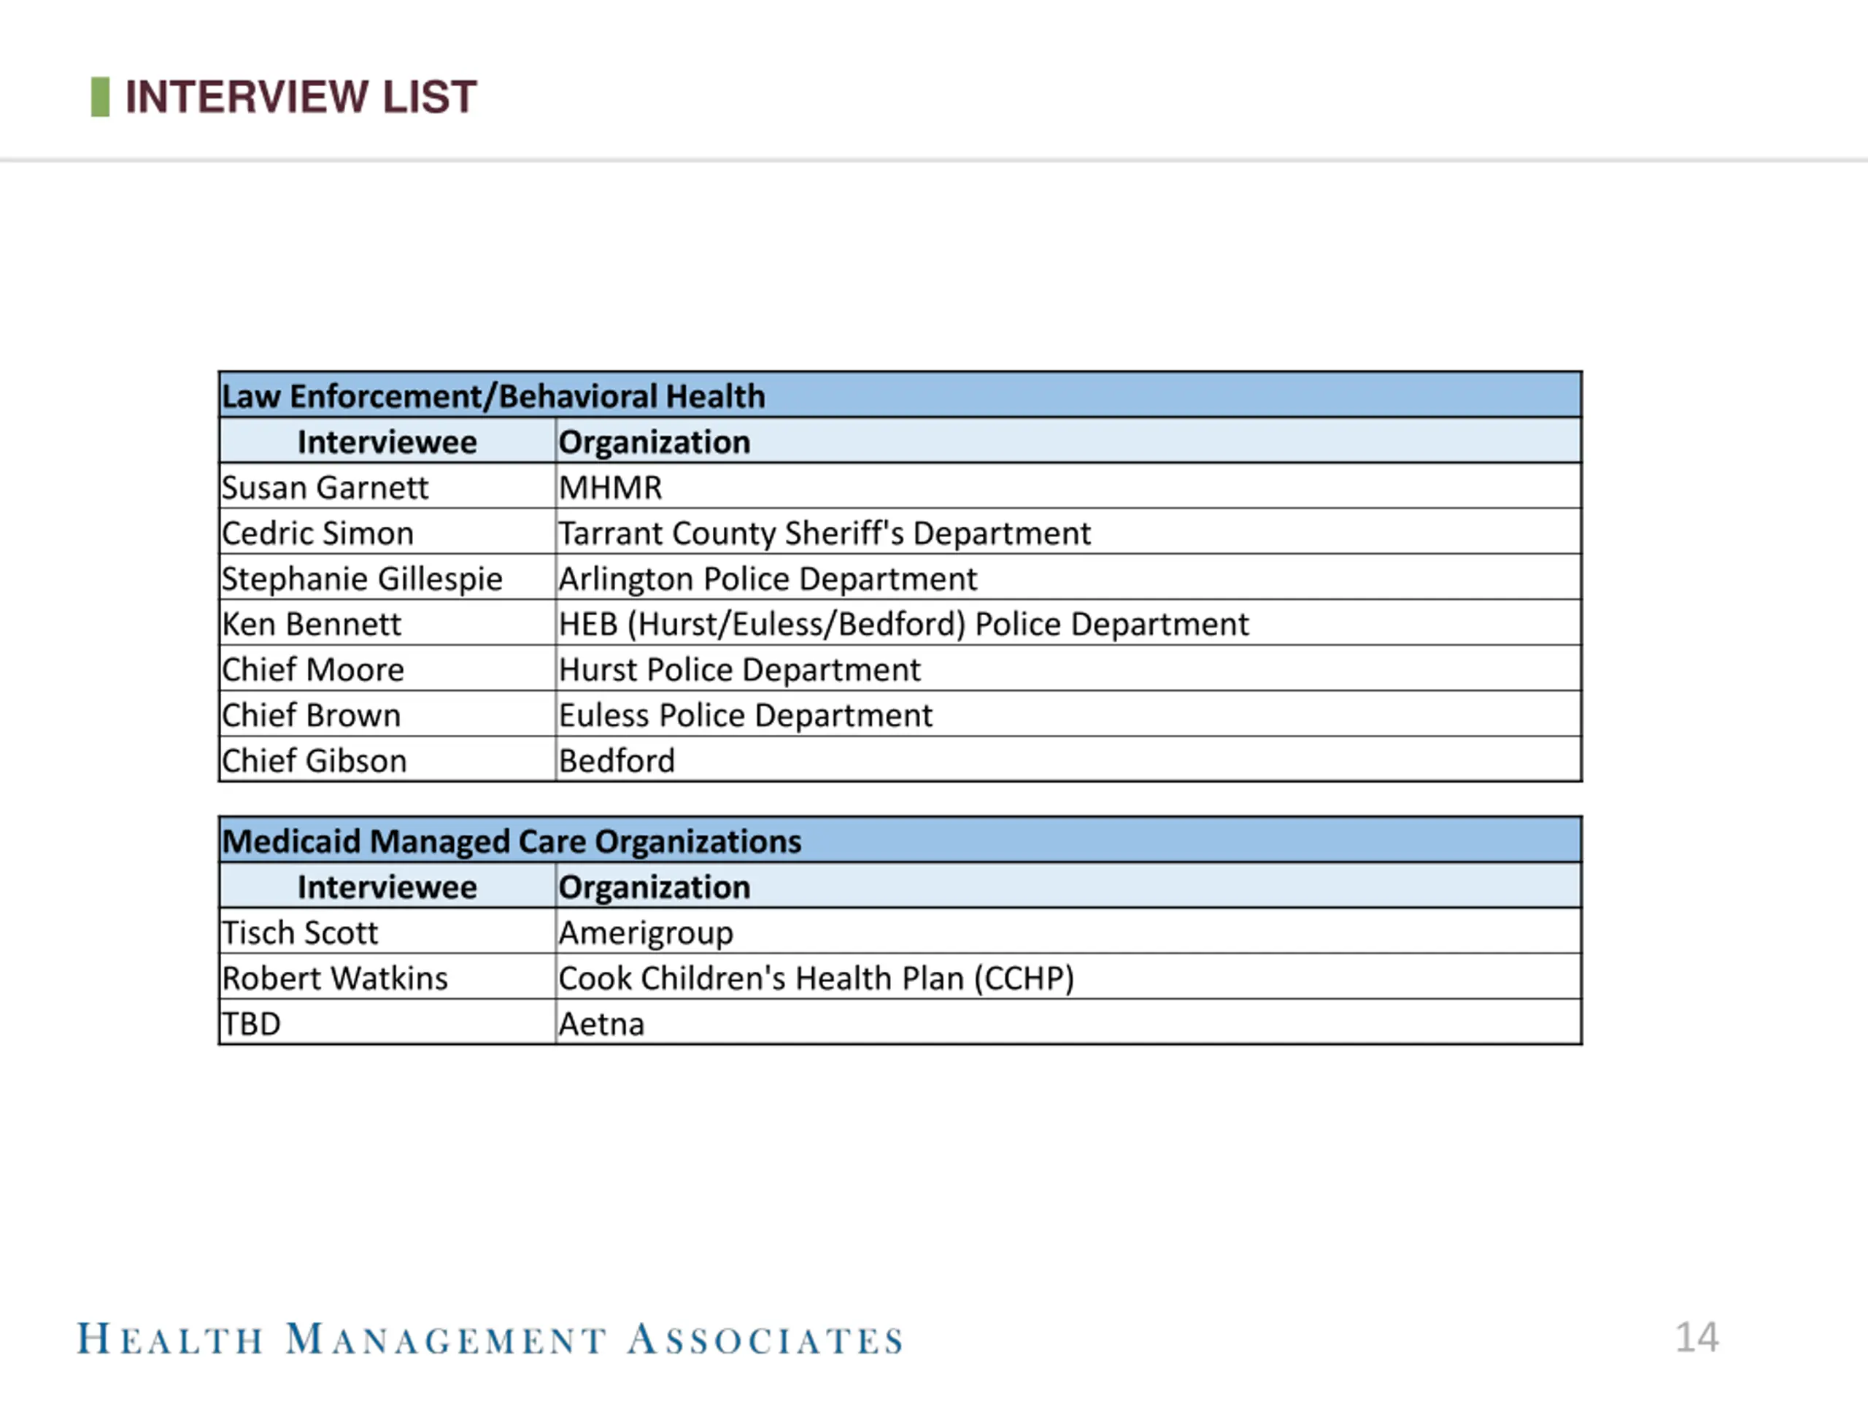Click Organization header in Medicaid table
This screenshot has height=1401, width=1868.
pyautogui.click(x=1069, y=887)
